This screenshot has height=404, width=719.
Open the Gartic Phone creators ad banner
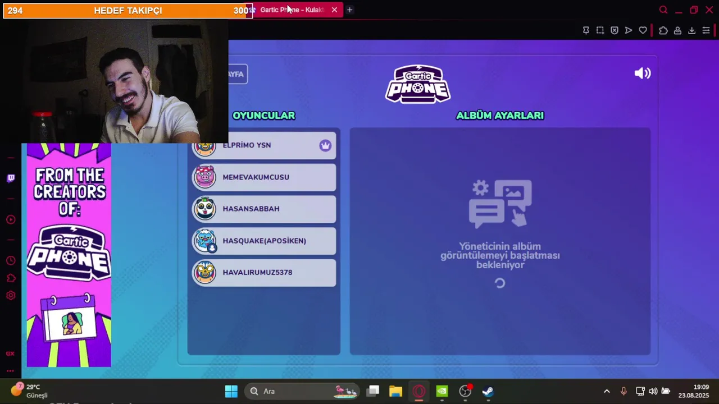click(x=69, y=255)
